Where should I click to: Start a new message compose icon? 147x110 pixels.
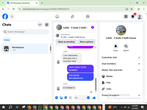(x=47, y=25)
